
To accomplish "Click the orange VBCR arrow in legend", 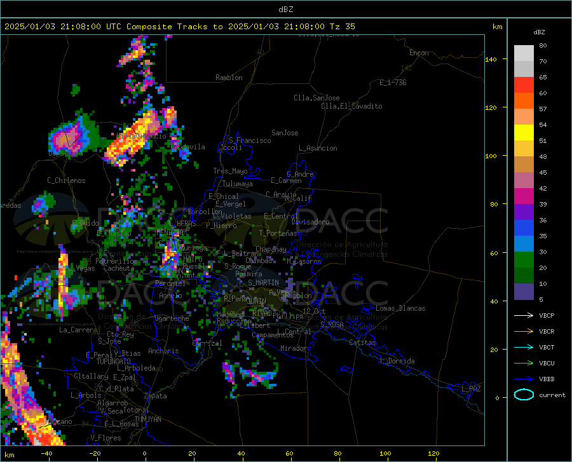I will [524, 332].
